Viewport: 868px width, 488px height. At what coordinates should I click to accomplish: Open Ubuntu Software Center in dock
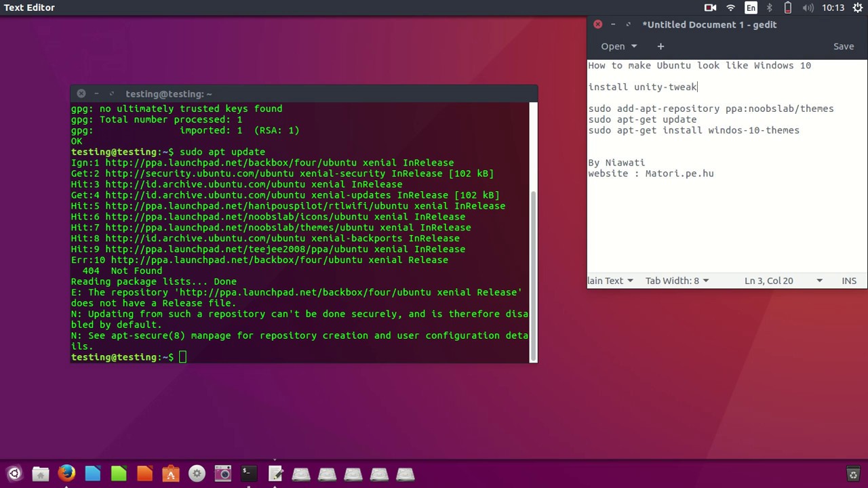pos(170,474)
